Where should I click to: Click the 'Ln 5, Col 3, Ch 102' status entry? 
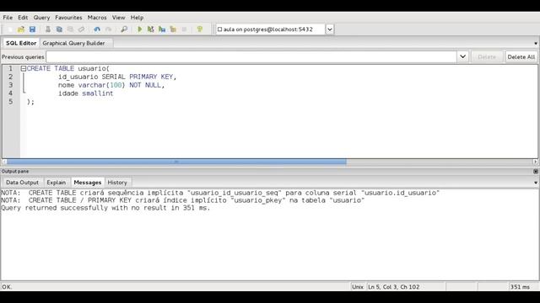(x=394, y=287)
